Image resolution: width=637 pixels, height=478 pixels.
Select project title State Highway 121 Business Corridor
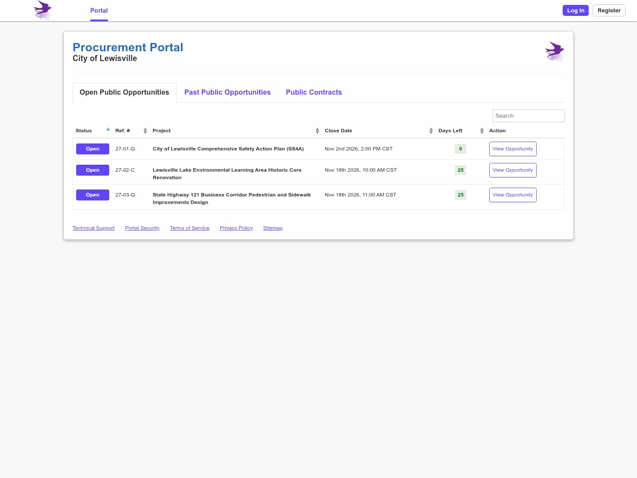(x=232, y=198)
